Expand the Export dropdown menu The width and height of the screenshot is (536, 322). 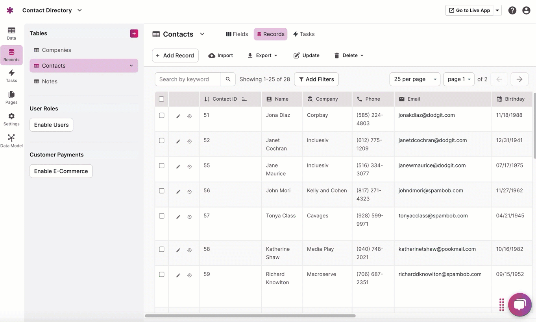[x=262, y=55]
